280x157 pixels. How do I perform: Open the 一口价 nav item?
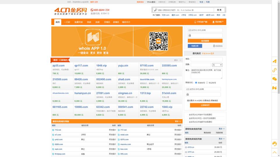pos(67,22)
